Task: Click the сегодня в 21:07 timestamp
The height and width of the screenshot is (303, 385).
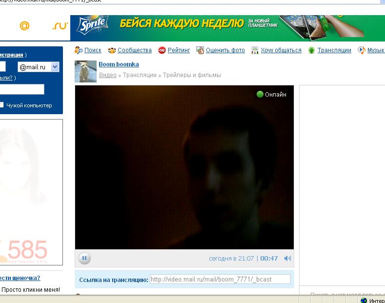Action: click(231, 258)
